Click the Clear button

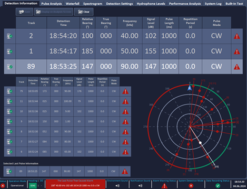[x=84, y=12]
